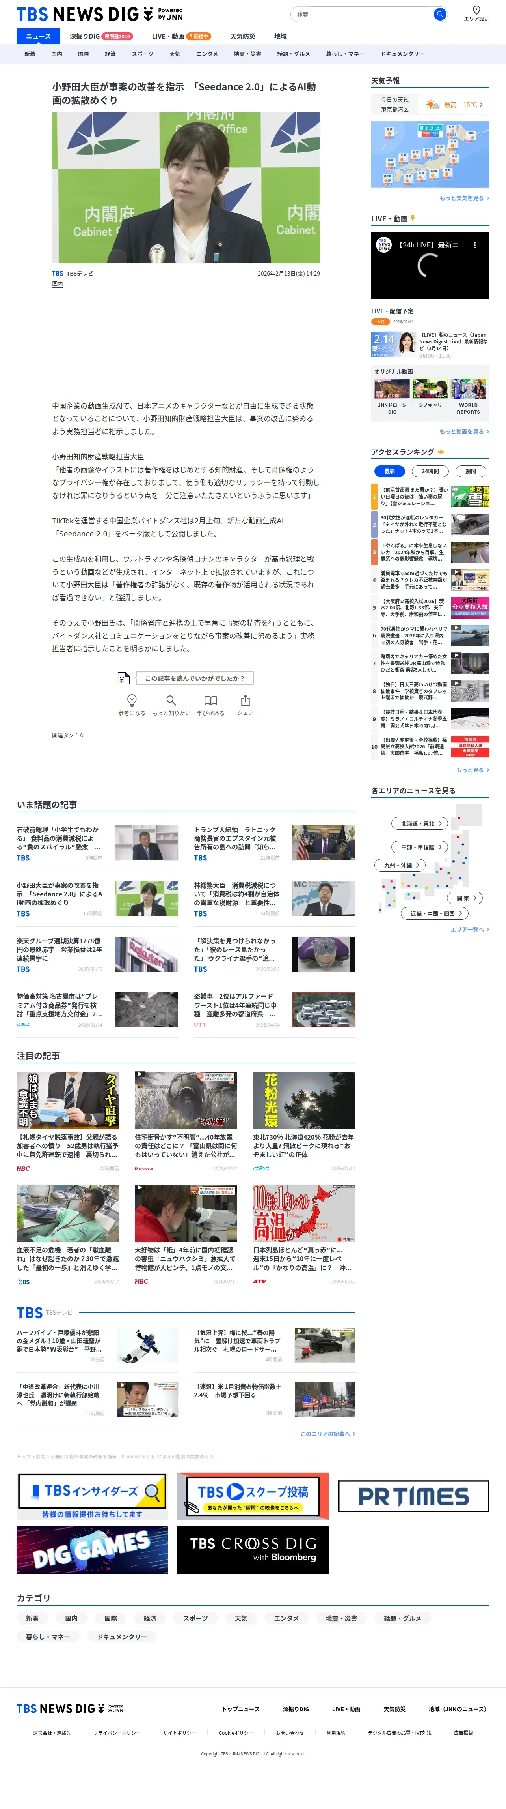
Task: Click TBS CROSS DIG with Bloomberg banner
Action: pyautogui.click(x=253, y=1550)
